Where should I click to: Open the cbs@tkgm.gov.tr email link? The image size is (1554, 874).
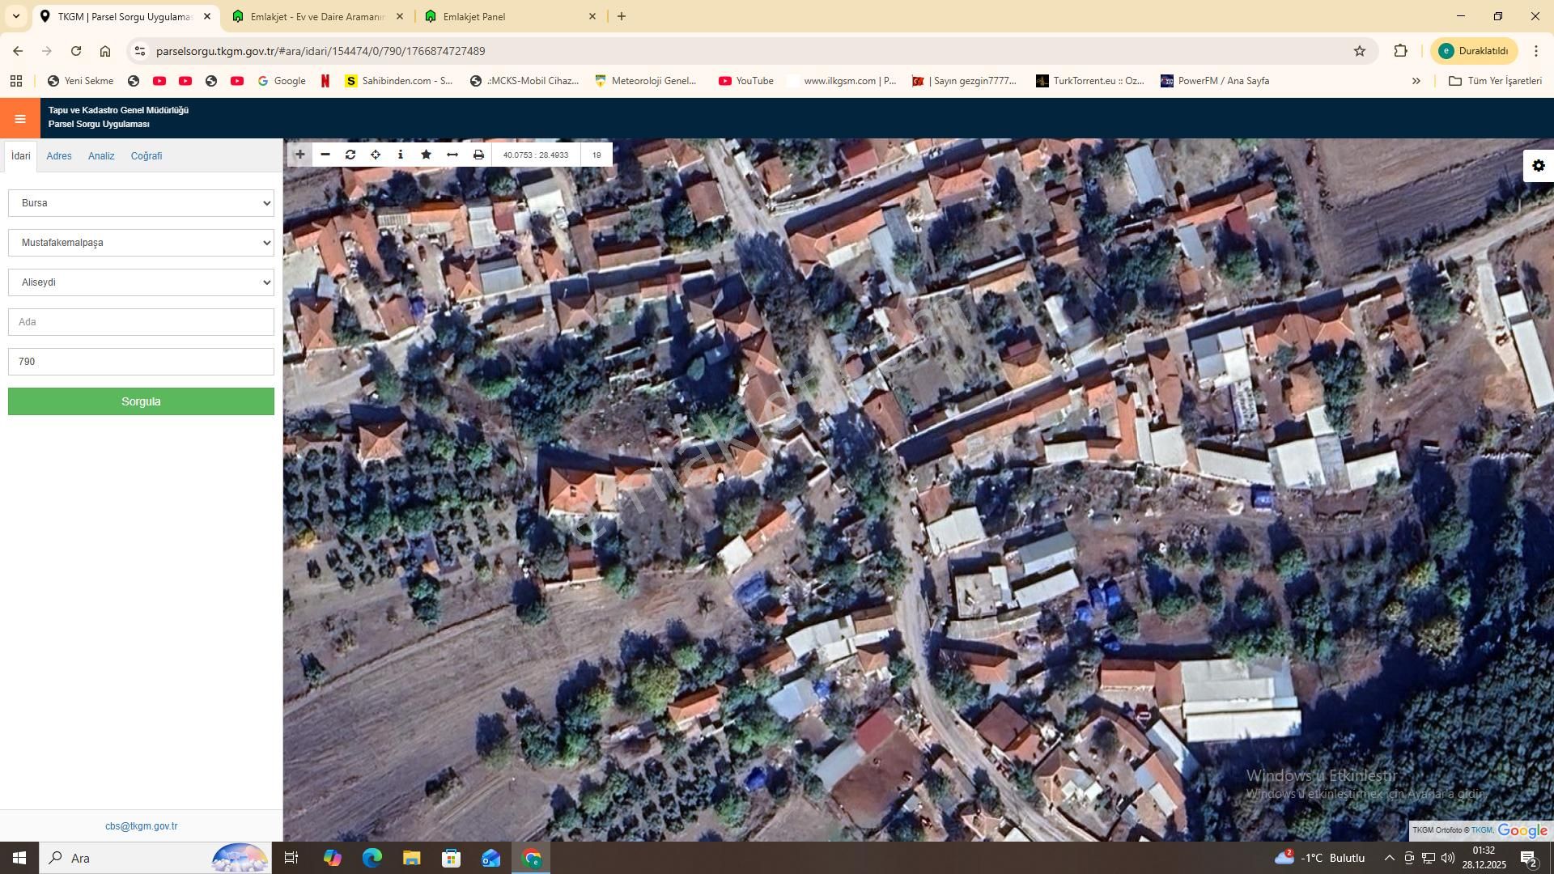[142, 826]
